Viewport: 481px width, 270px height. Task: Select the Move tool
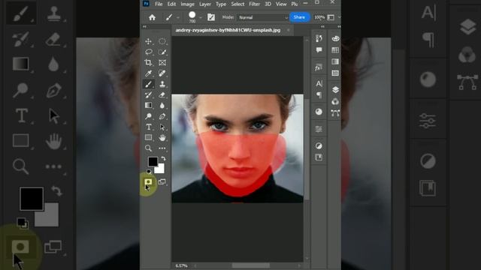tap(149, 41)
